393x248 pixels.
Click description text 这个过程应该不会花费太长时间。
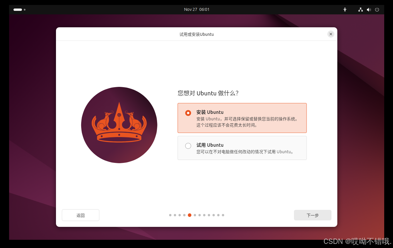coord(227,125)
